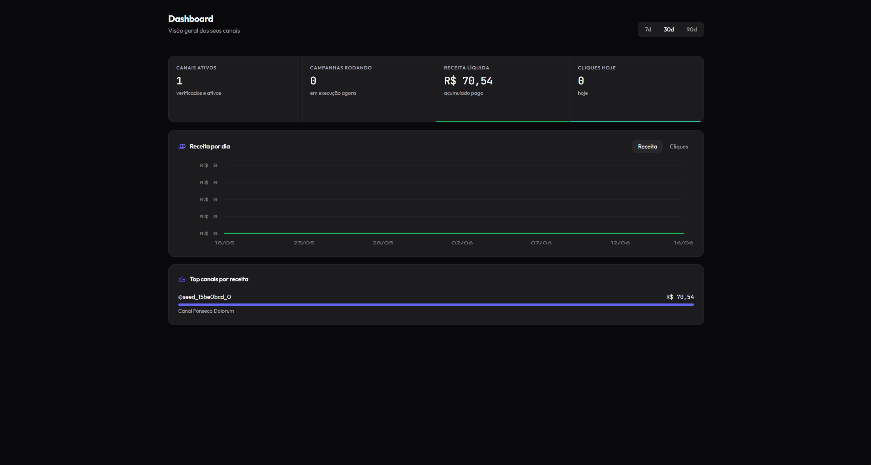The image size is (871, 465).
Task: Click the money icon beside Receita por dia
Action: [182, 147]
